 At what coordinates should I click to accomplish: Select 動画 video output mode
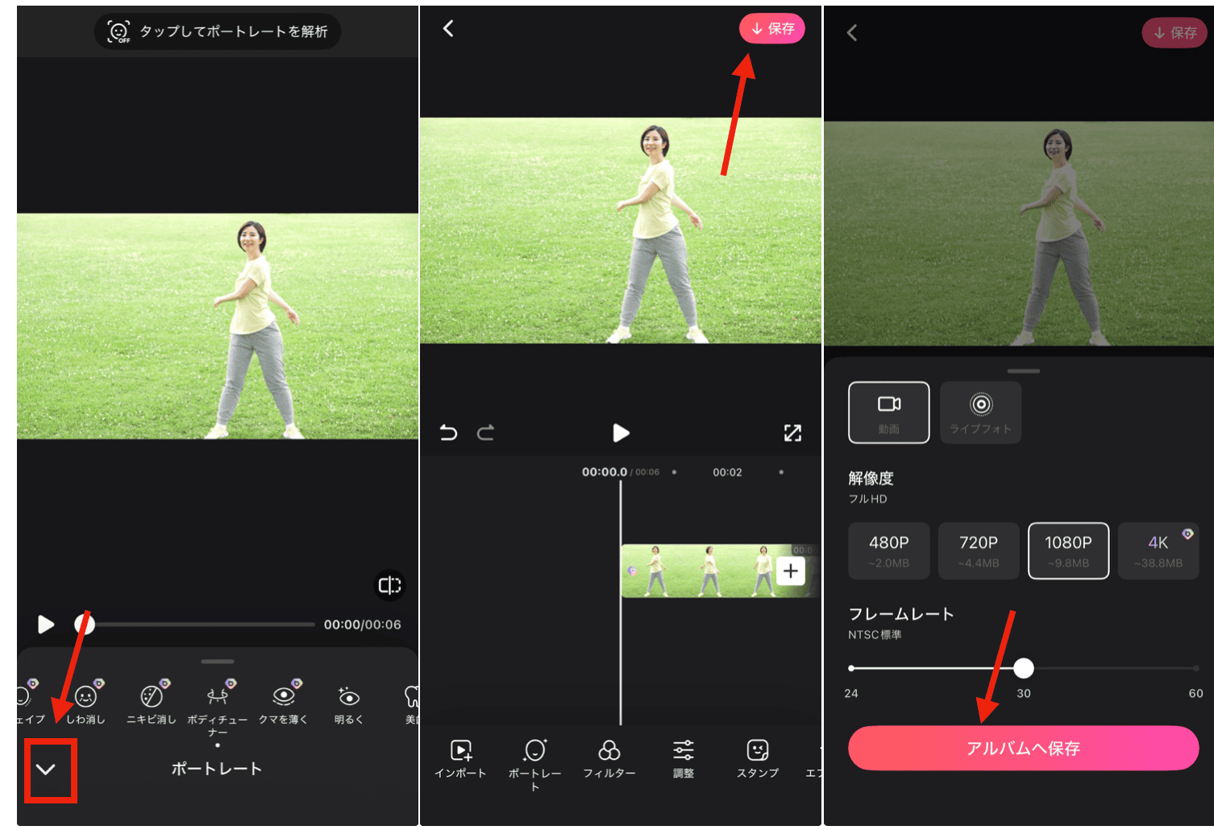888,412
